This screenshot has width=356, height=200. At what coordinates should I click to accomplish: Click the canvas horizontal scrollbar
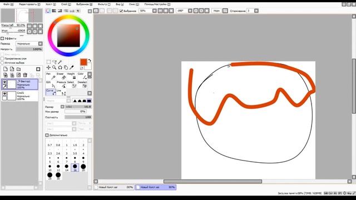tap(212, 182)
